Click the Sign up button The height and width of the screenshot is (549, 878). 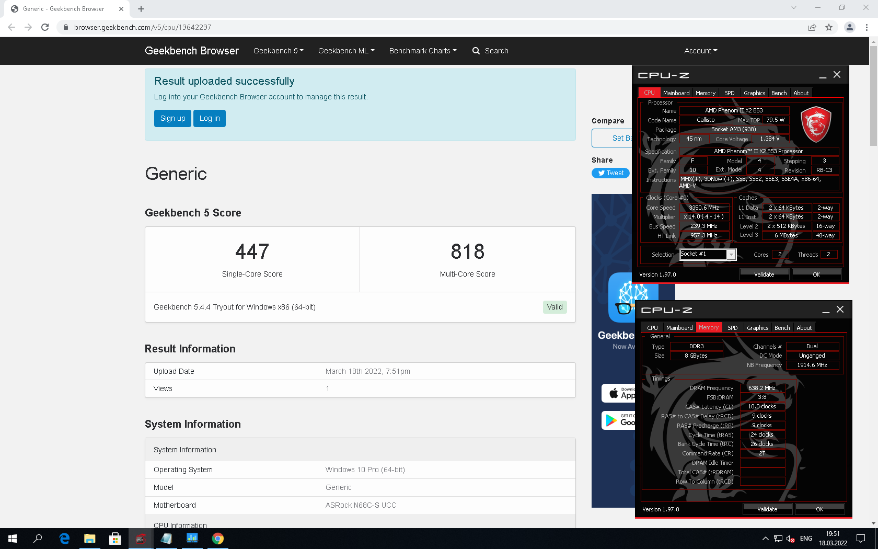tap(173, 119)
